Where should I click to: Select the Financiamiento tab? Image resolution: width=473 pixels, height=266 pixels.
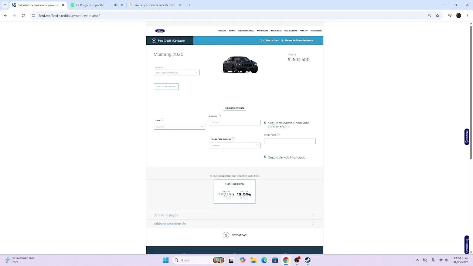[x=235, y=108]
